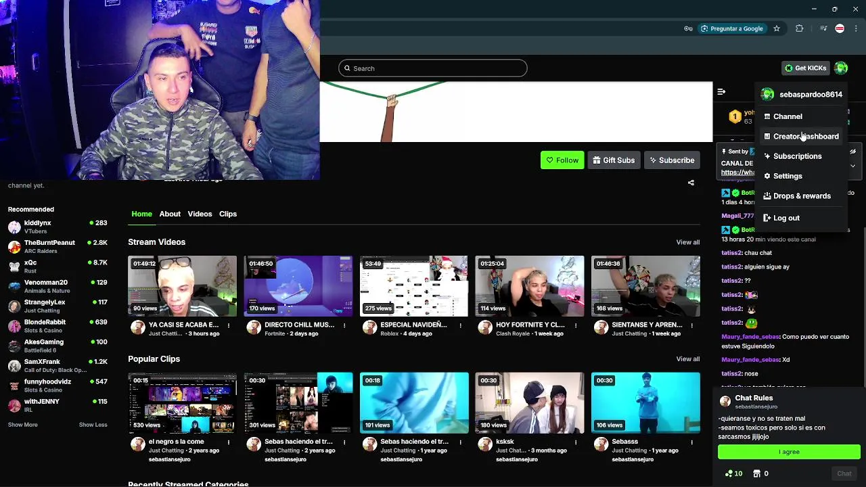
Task: Click withJENNY avatar in Recommended
Action: click(14, 406)
